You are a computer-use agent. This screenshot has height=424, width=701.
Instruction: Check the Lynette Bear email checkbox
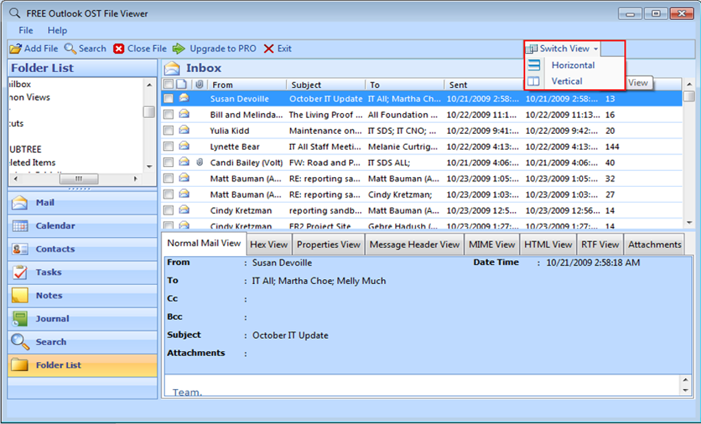[168, 147]
